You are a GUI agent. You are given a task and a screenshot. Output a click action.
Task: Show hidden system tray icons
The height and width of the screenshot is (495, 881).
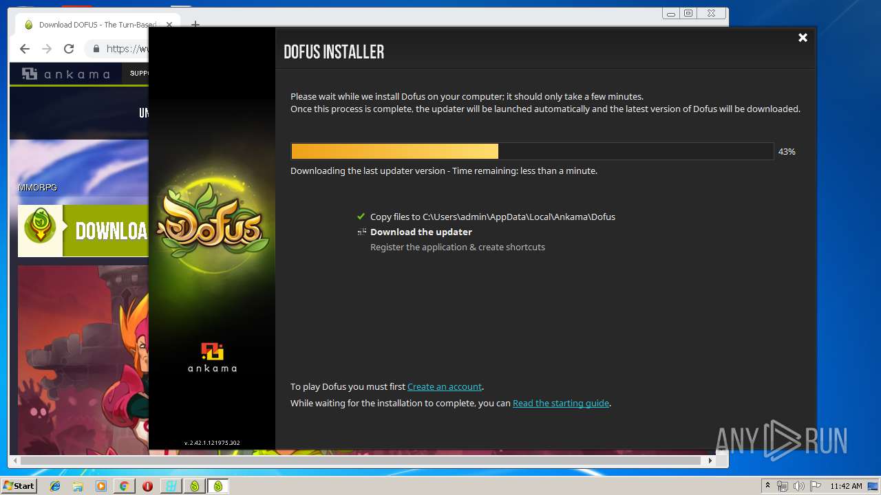coord(767,486)
